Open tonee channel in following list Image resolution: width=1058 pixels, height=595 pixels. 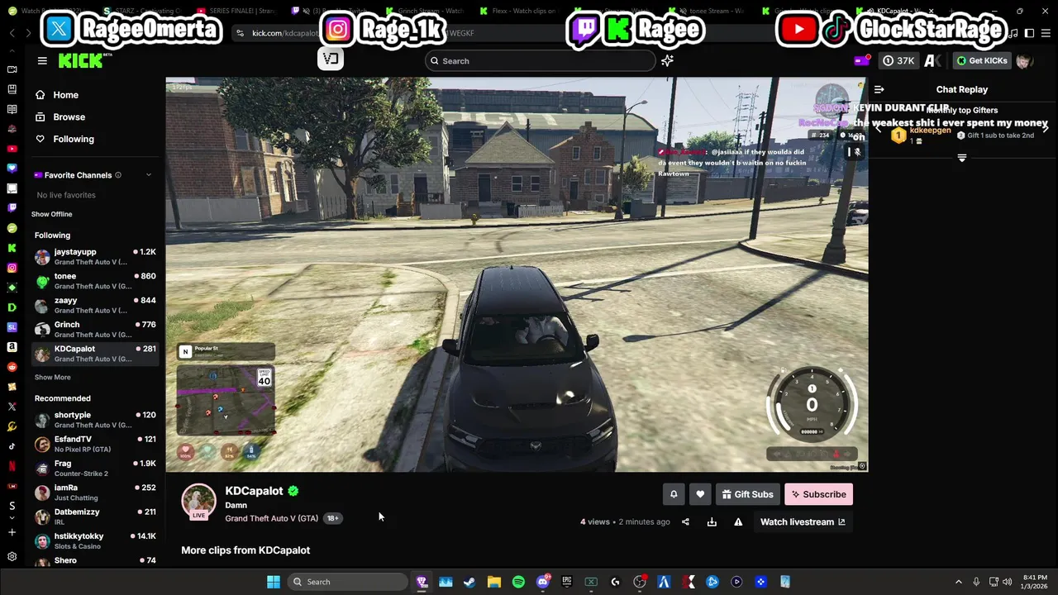pos(95,281)
